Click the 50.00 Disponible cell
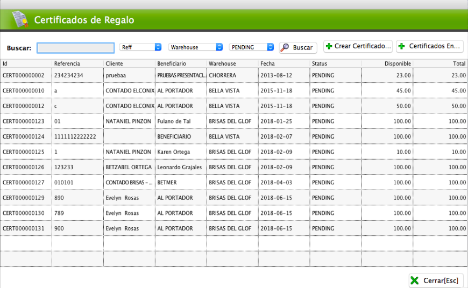 point(387,106)
